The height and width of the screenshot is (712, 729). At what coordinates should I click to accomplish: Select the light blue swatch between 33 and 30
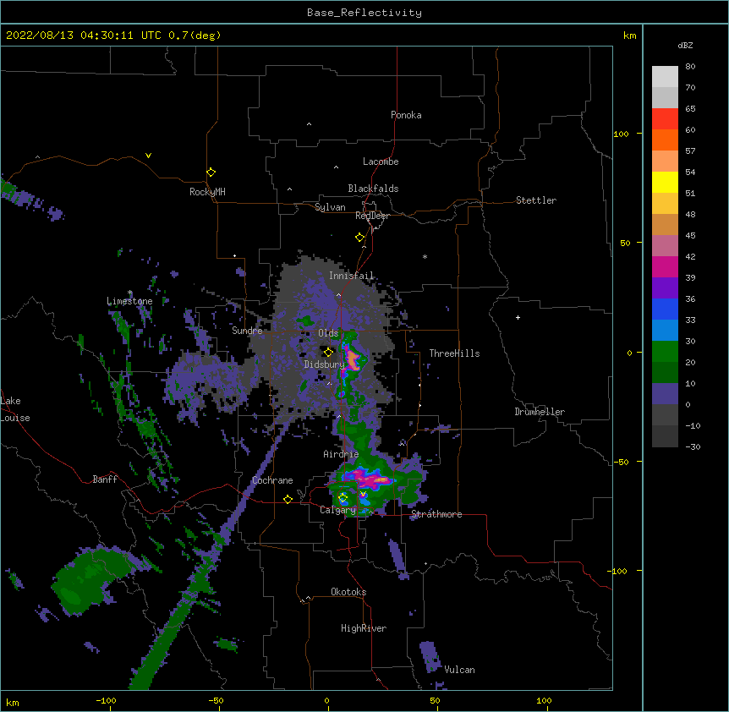665,331
